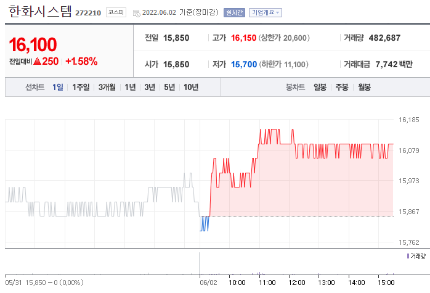430x293 pixels.
Task: Click the calendar icon beside 2022.06.02
Action: [136, 13]
